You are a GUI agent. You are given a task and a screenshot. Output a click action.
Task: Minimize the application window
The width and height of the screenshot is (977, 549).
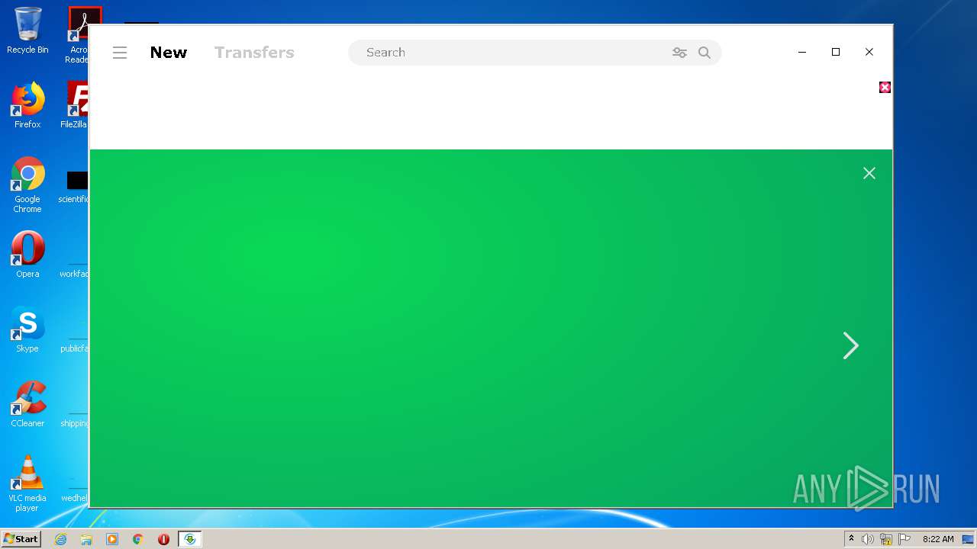point(802,52)
